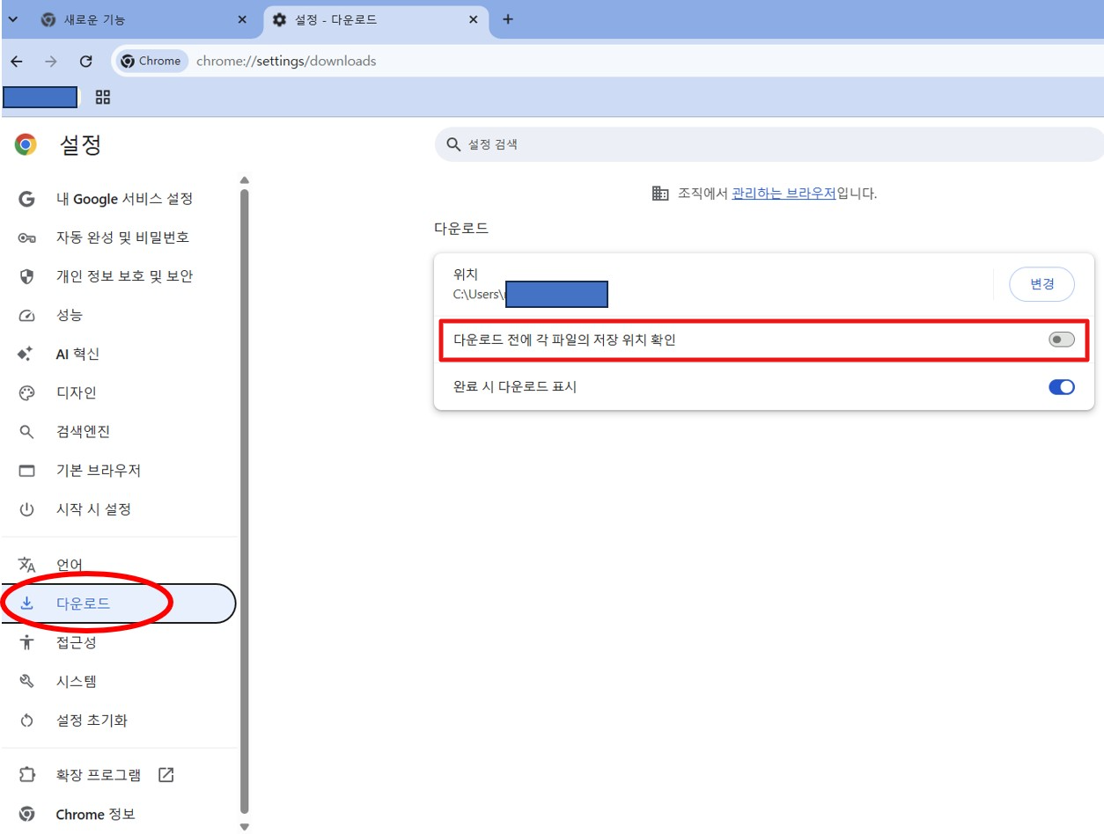Click the power icon for 시작 시 설정
1104x834 pixels.
[26, 509]
